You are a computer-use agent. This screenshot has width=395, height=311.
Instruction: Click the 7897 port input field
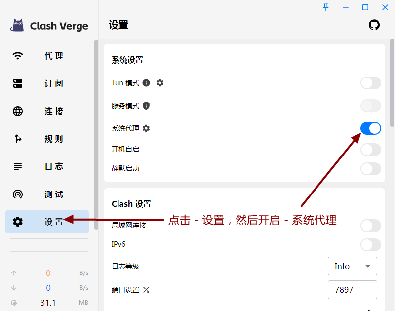352,290
